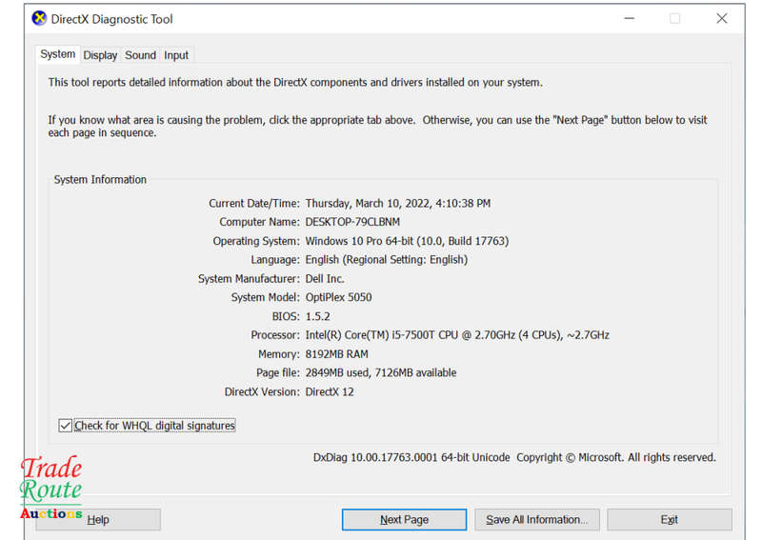Close the DirectX Diagnostic Tool window
The height and width of the screenshot is (540, 762).
tap(722, 18)
